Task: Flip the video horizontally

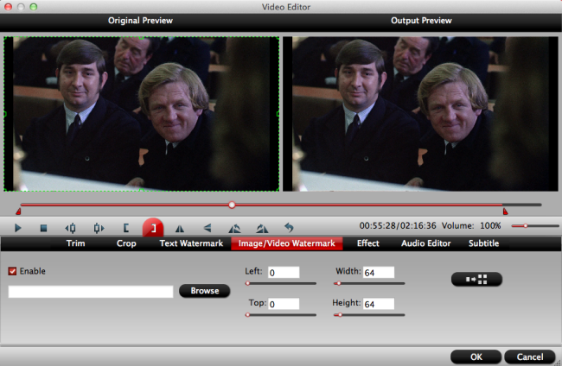Action: (180, 228)
